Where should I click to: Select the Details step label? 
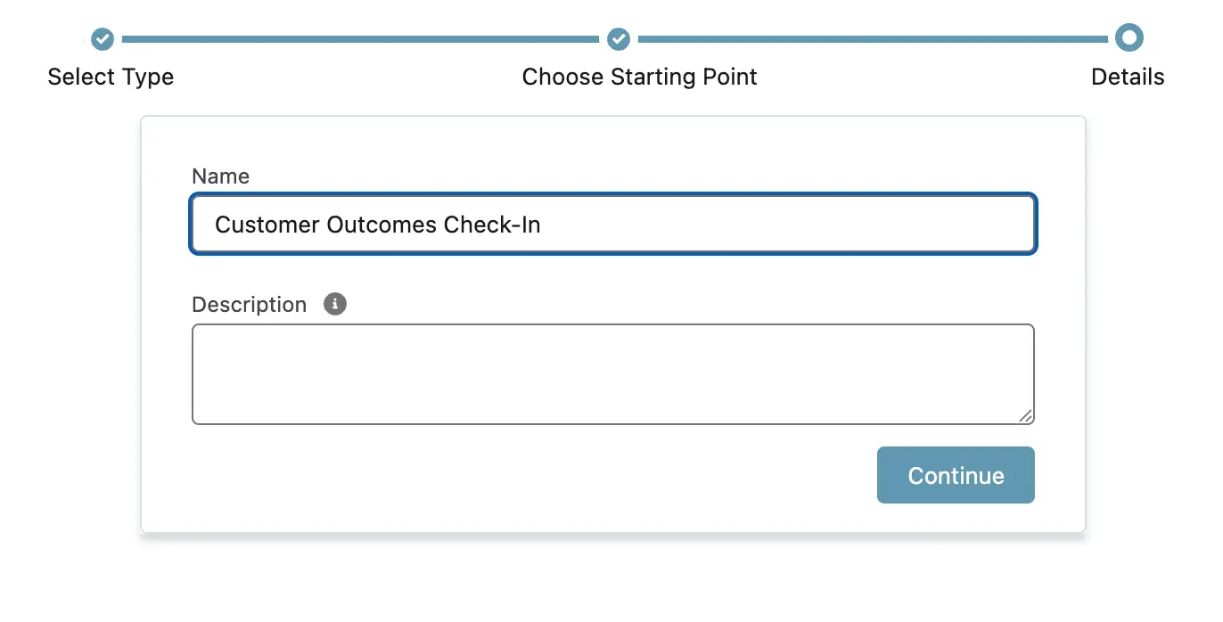1128,77
